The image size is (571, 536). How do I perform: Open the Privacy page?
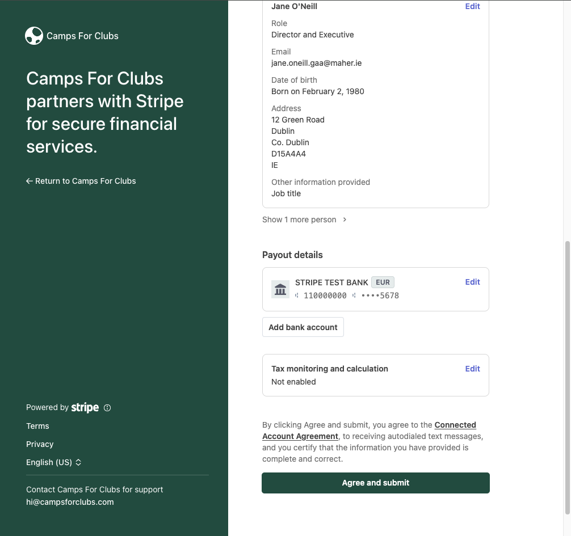pos(40,444)
